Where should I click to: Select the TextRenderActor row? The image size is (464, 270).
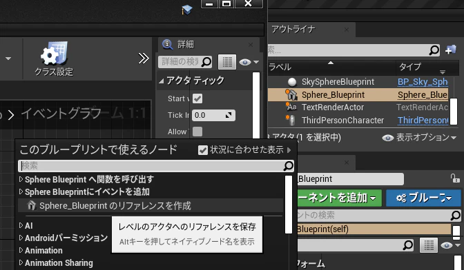click(x=358, y=107)
